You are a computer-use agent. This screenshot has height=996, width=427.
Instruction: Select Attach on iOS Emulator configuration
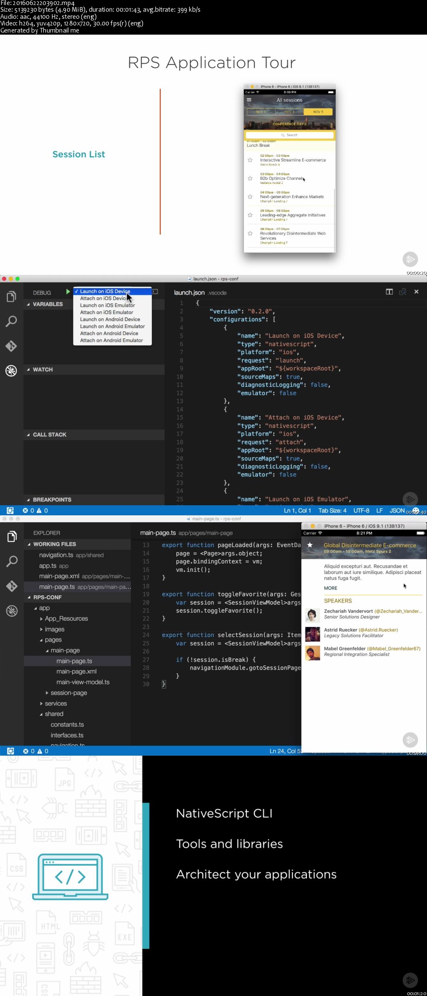112,313
